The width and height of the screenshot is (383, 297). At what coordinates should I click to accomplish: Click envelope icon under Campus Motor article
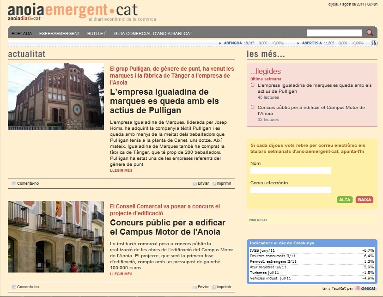(x=195, y=287)
